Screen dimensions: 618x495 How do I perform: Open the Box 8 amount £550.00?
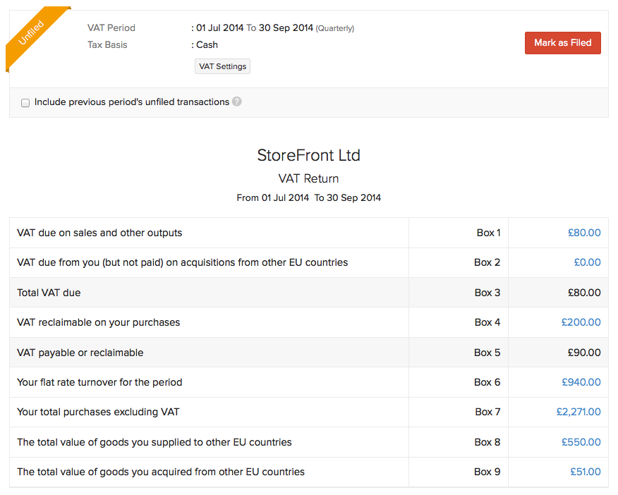pyautogui.click(x=581, y=442)
